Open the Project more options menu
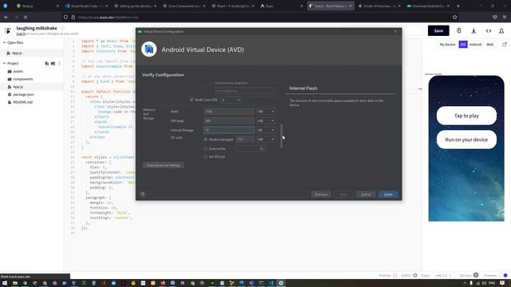Viewport: 511px width, 287px height. 59,64
